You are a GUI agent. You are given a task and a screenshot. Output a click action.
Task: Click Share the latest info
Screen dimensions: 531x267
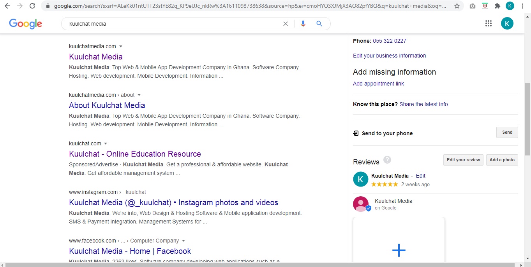(424, 104)
